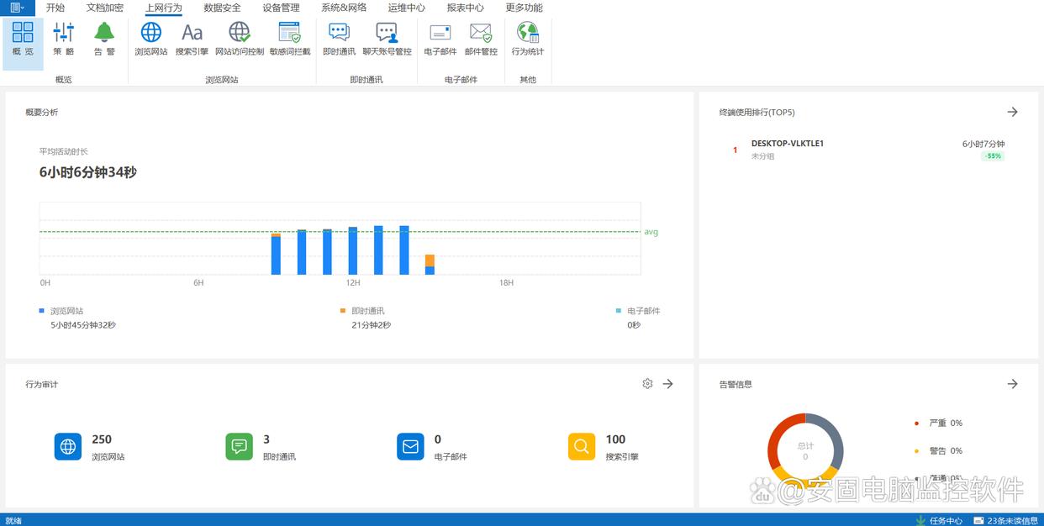1044x526 pixels.
Task: Switch to the 报表中心 tab
Action: coord(465,8)
